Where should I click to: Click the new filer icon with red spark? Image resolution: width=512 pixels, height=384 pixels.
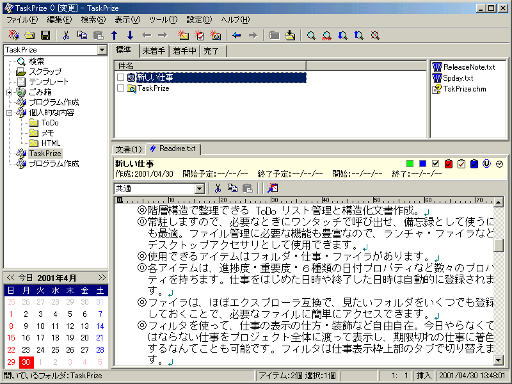coord(216,35)
